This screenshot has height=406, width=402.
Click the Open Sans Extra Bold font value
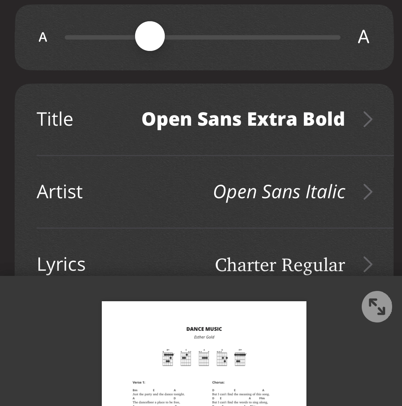243,119
